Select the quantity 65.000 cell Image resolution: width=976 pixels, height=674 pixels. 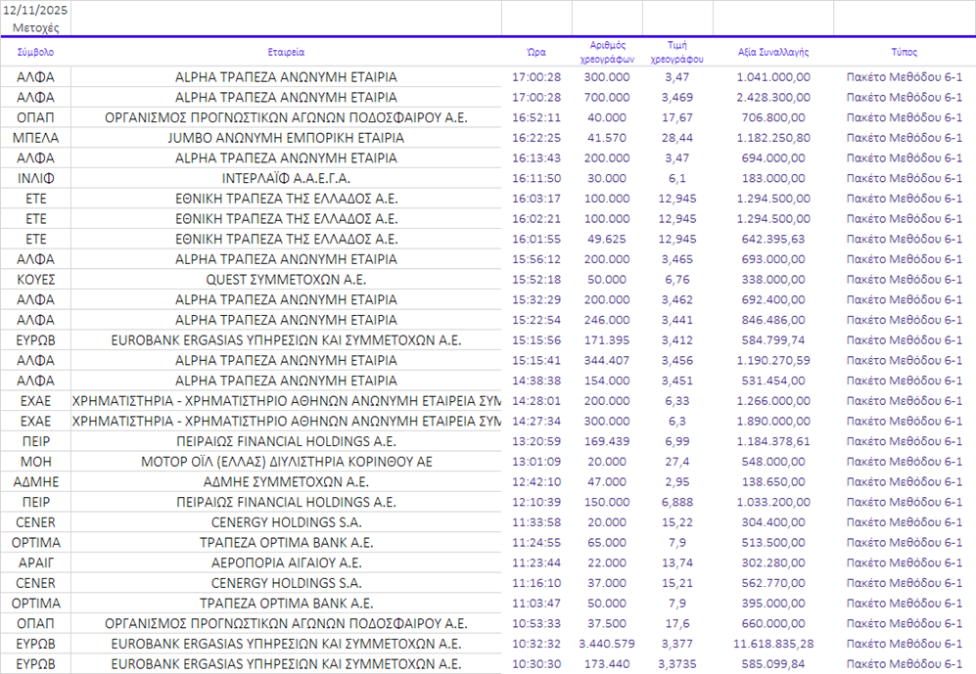(607, 543)
